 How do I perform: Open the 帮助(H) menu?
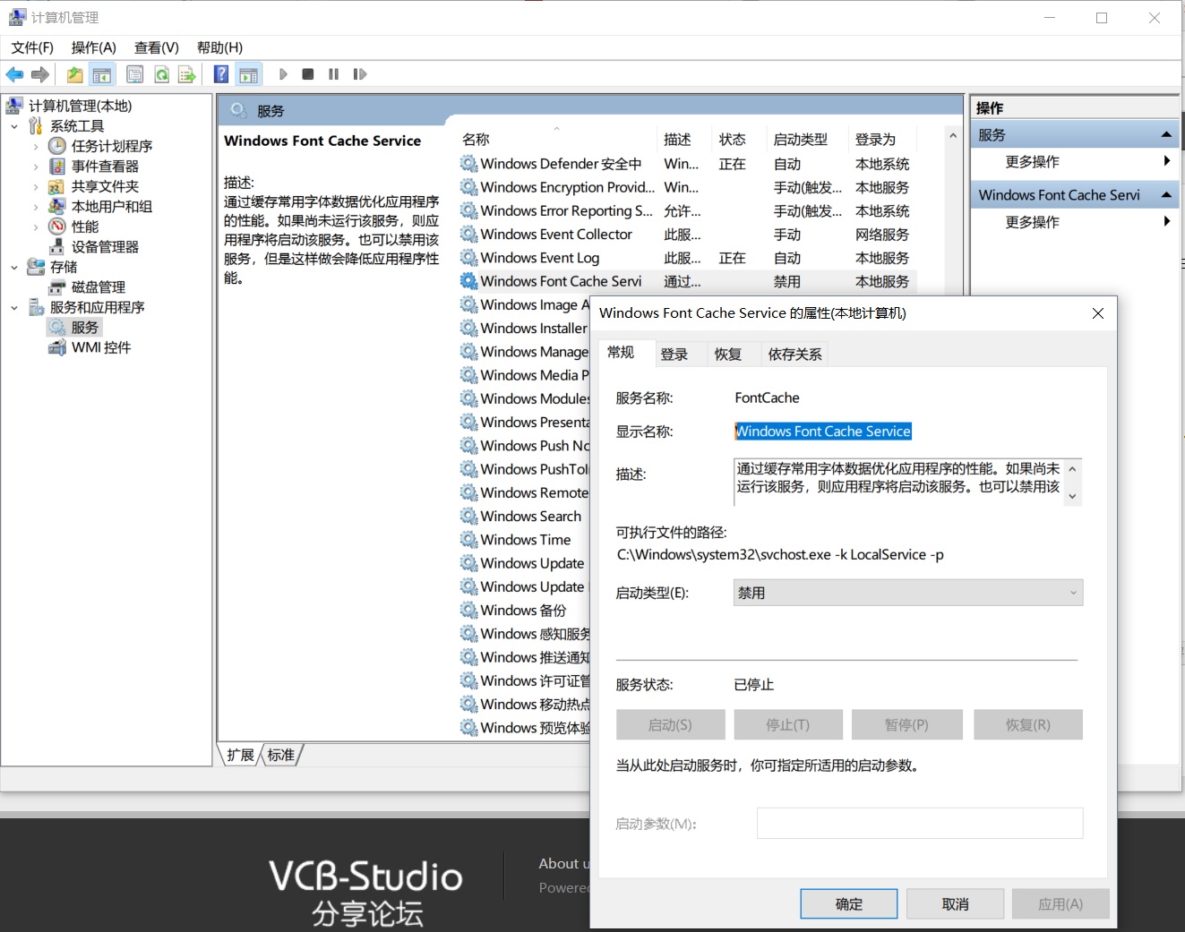[x=219, y=47]
